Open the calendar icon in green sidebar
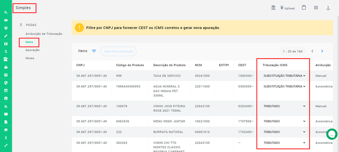Viewport: 339px width, 152px height. [6, 90]
